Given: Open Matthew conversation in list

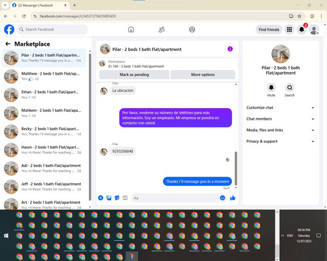Looking at the screenshot, I should coord(44,77).
